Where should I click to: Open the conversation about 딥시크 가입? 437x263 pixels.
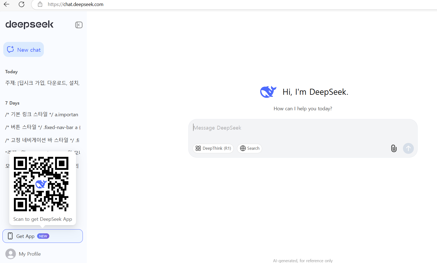tap(42, 83)
